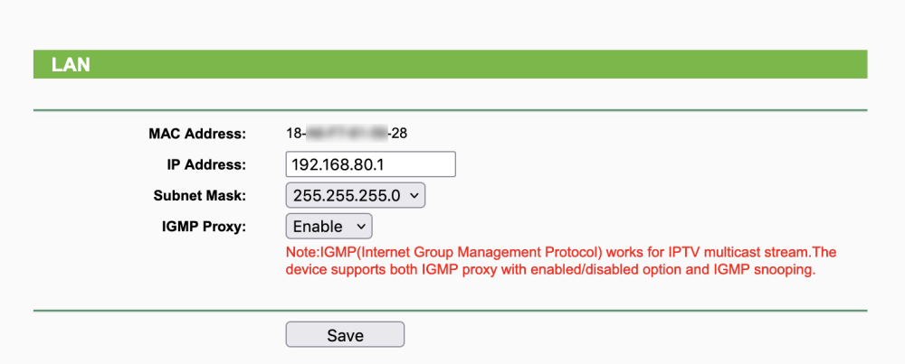Image resolution: width=905 pixels, height=364 pixels.
Task: Click the IGMP Proxy label
Action: [201, 226]
